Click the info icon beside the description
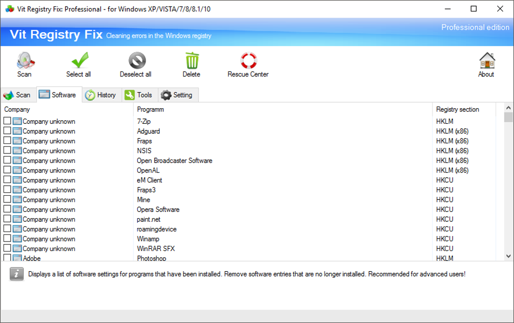 click(x=17, y=274)
